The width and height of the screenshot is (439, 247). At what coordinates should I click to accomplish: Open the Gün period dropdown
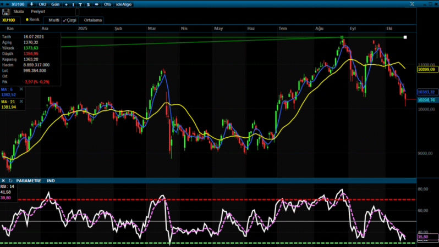point(56,4)
